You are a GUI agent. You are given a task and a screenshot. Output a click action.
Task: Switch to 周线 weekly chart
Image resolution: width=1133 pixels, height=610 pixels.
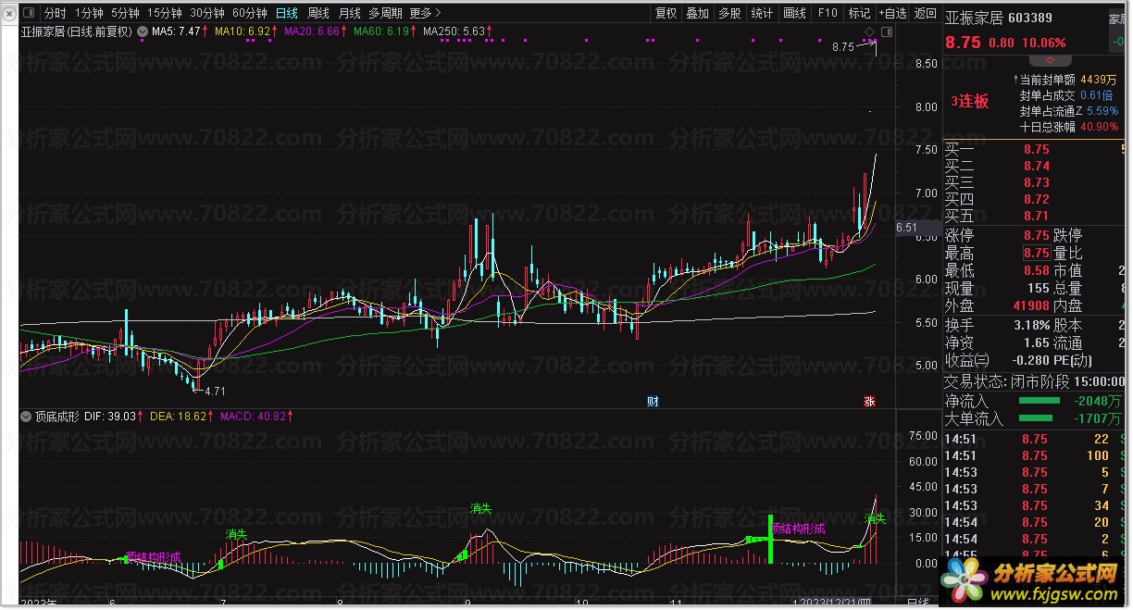318,13
